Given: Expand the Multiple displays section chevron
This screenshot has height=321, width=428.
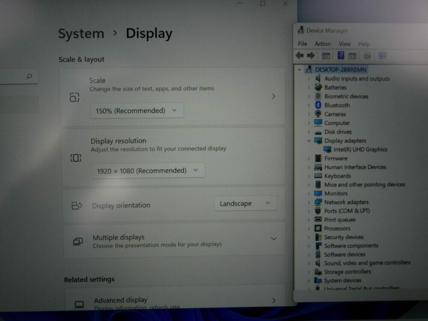Looking at the screenshot, I should point(274,239).
